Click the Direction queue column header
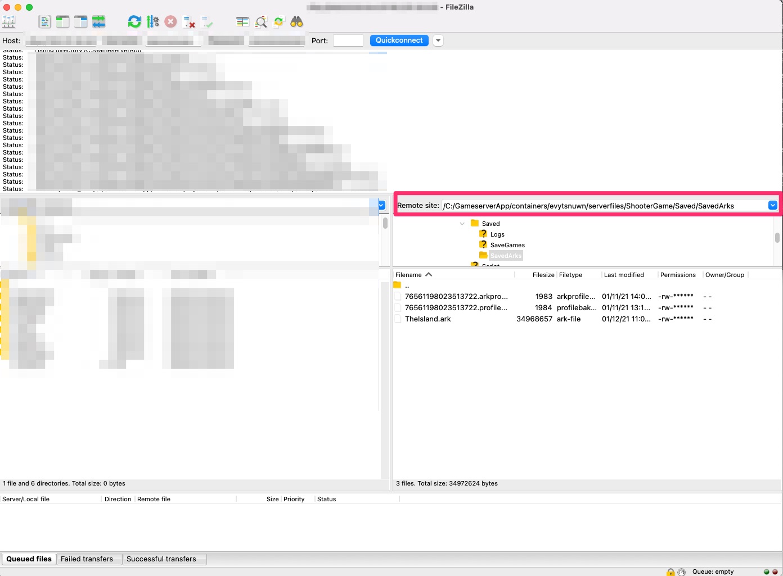Screen dimensions: 783x576 click(118, 499)
